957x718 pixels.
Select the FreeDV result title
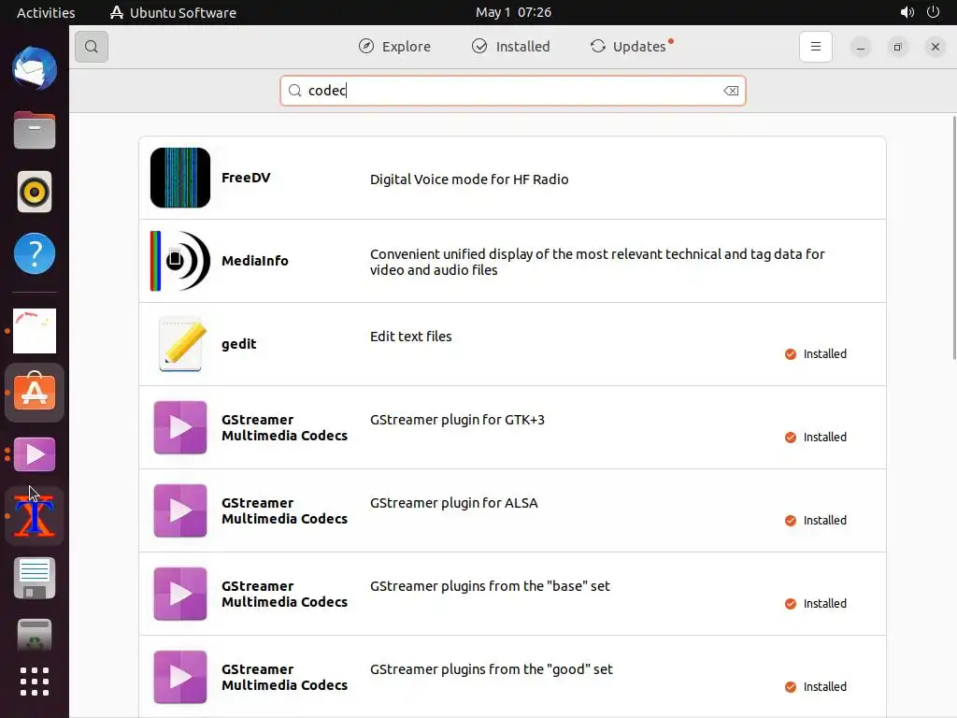point(246,178)
